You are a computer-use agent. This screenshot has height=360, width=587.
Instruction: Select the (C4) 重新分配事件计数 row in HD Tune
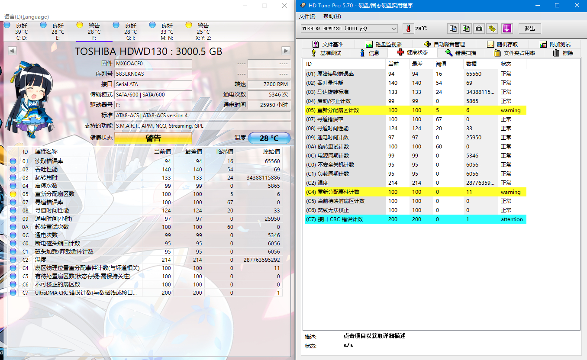[415, 192]
